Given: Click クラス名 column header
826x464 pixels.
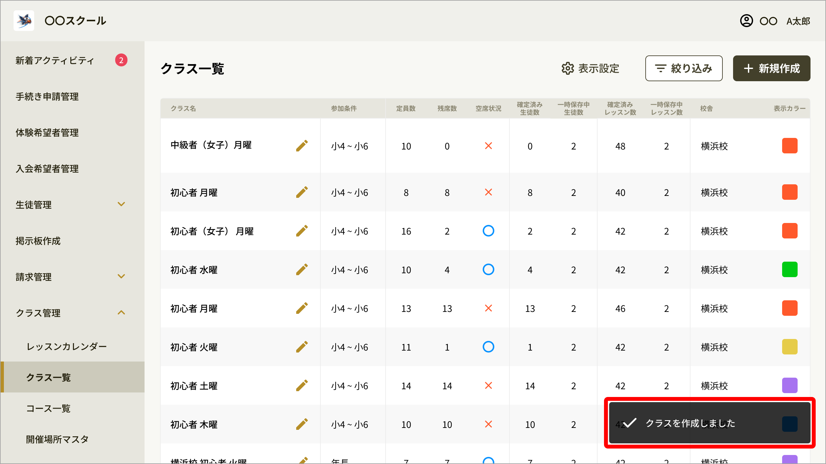Looking at the screenshot, I should tap(183, 109).
